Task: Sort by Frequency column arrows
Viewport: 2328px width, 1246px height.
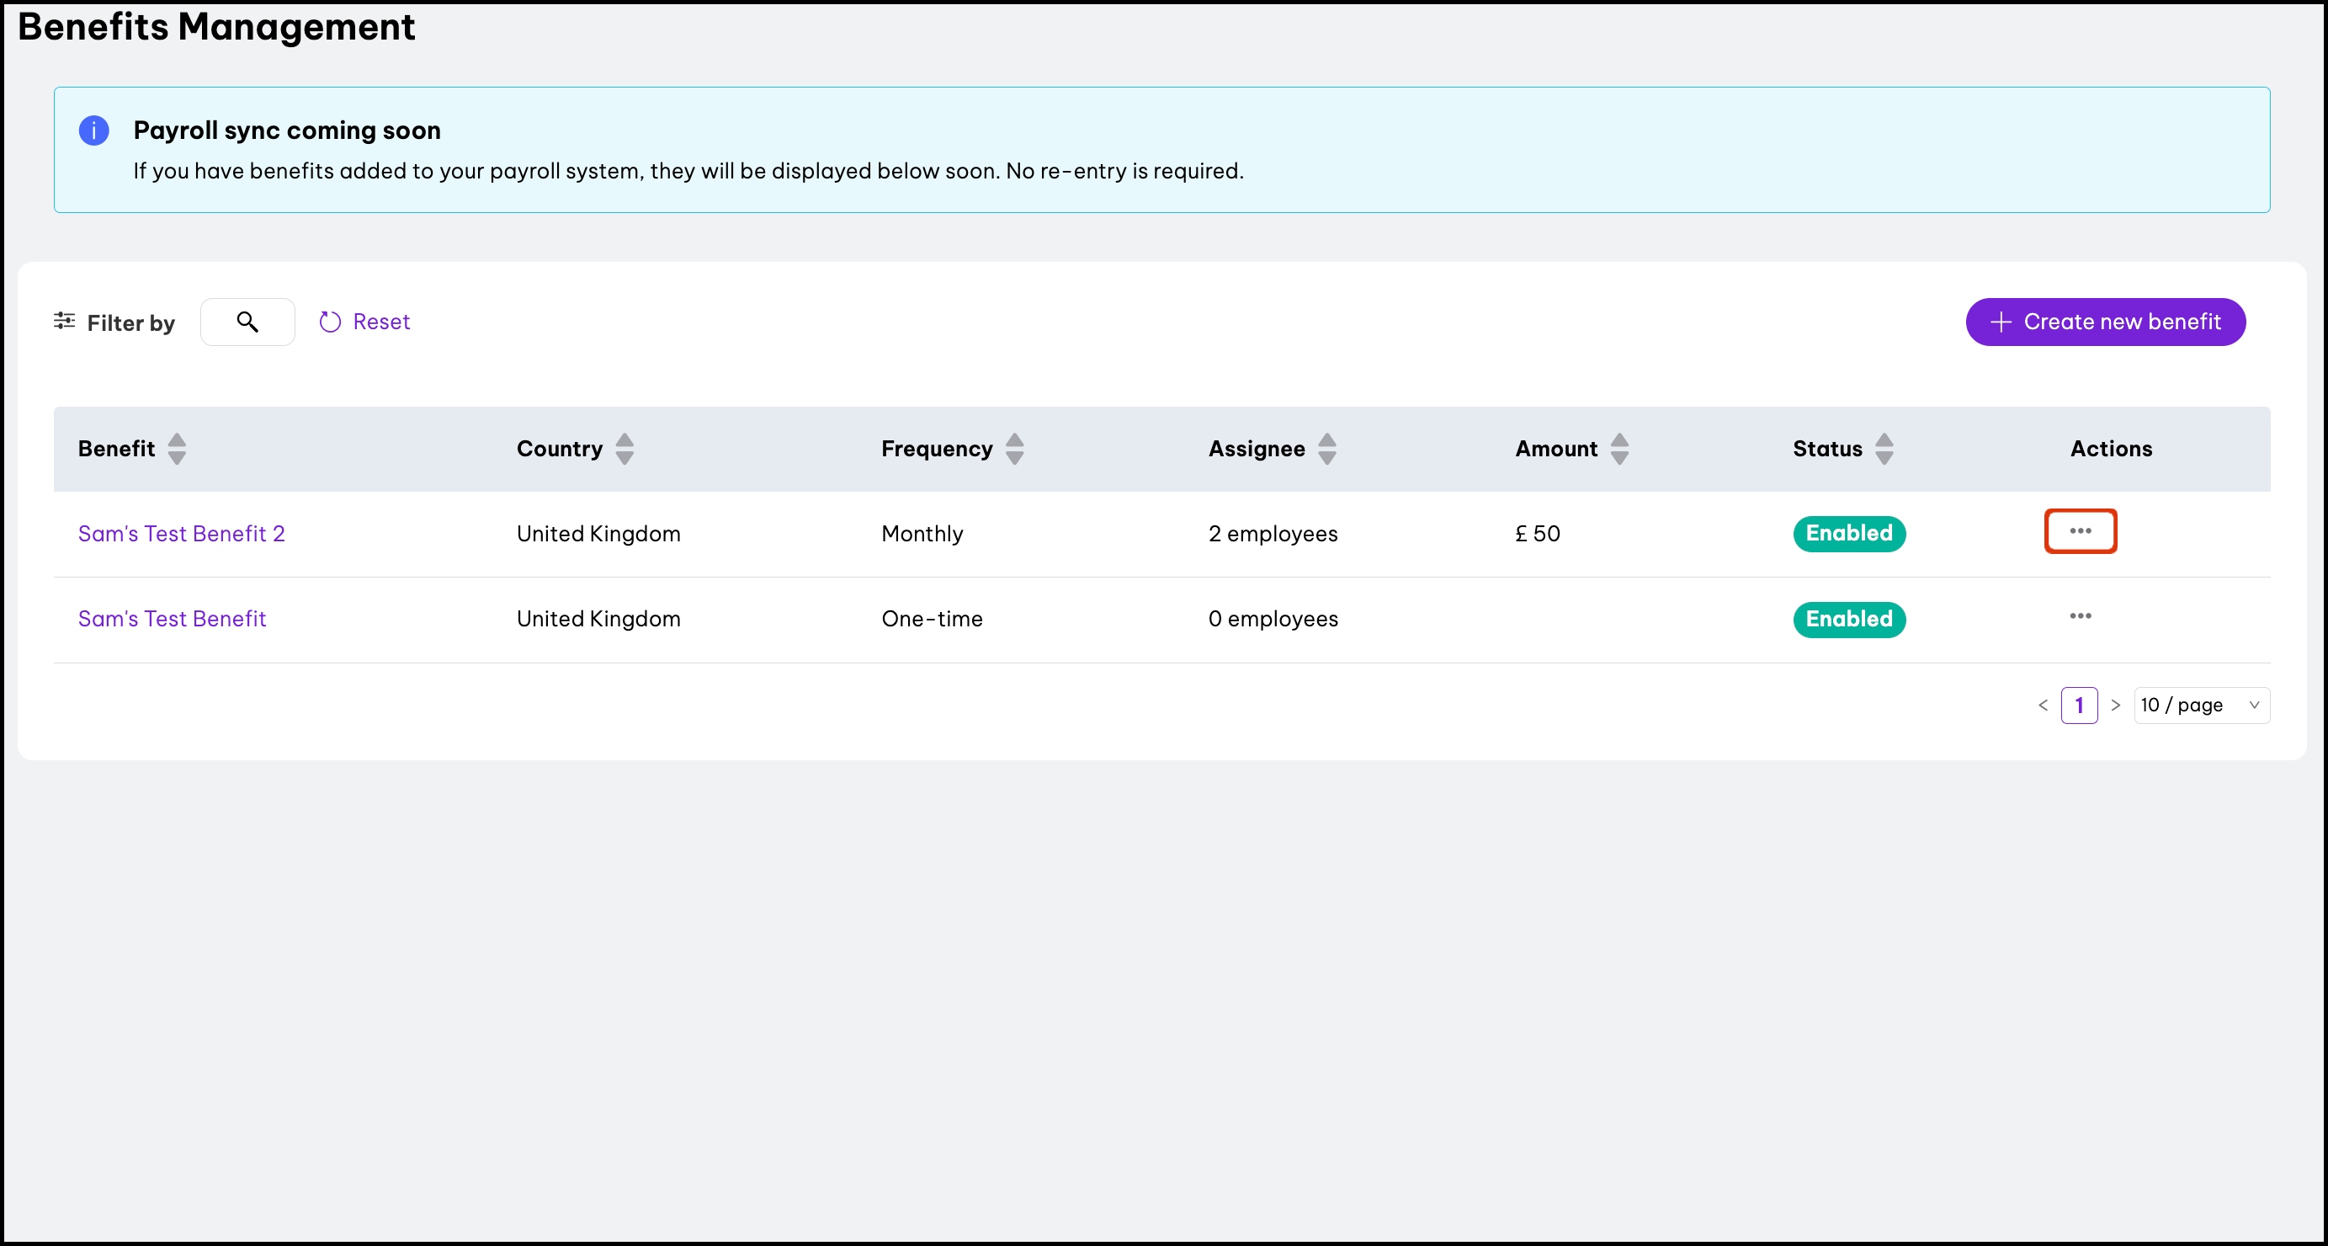Action: click(x=1014, y=449)
